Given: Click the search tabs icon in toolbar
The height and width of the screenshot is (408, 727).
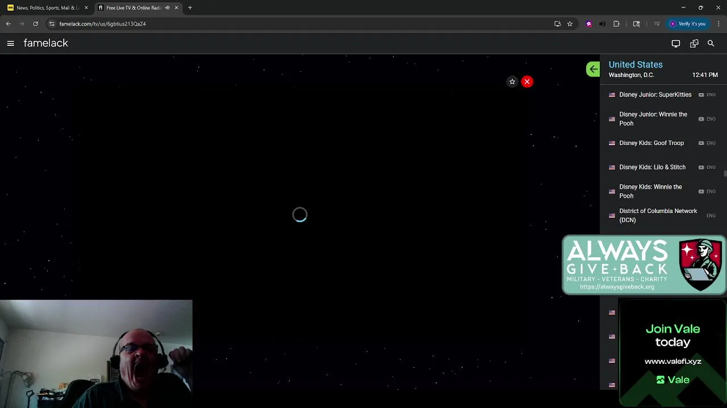Looking at the screenshot, I should 636,24.
